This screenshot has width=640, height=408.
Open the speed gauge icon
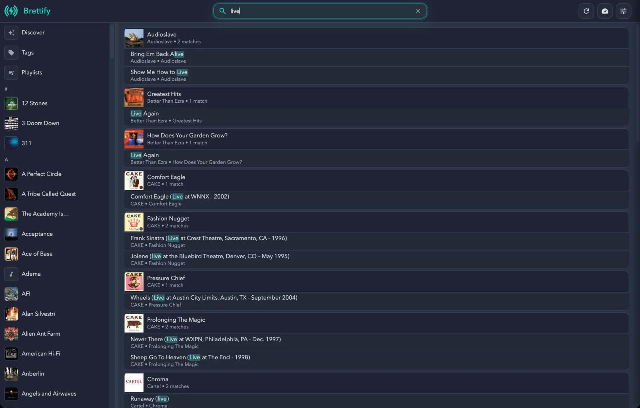pos(605,11)
